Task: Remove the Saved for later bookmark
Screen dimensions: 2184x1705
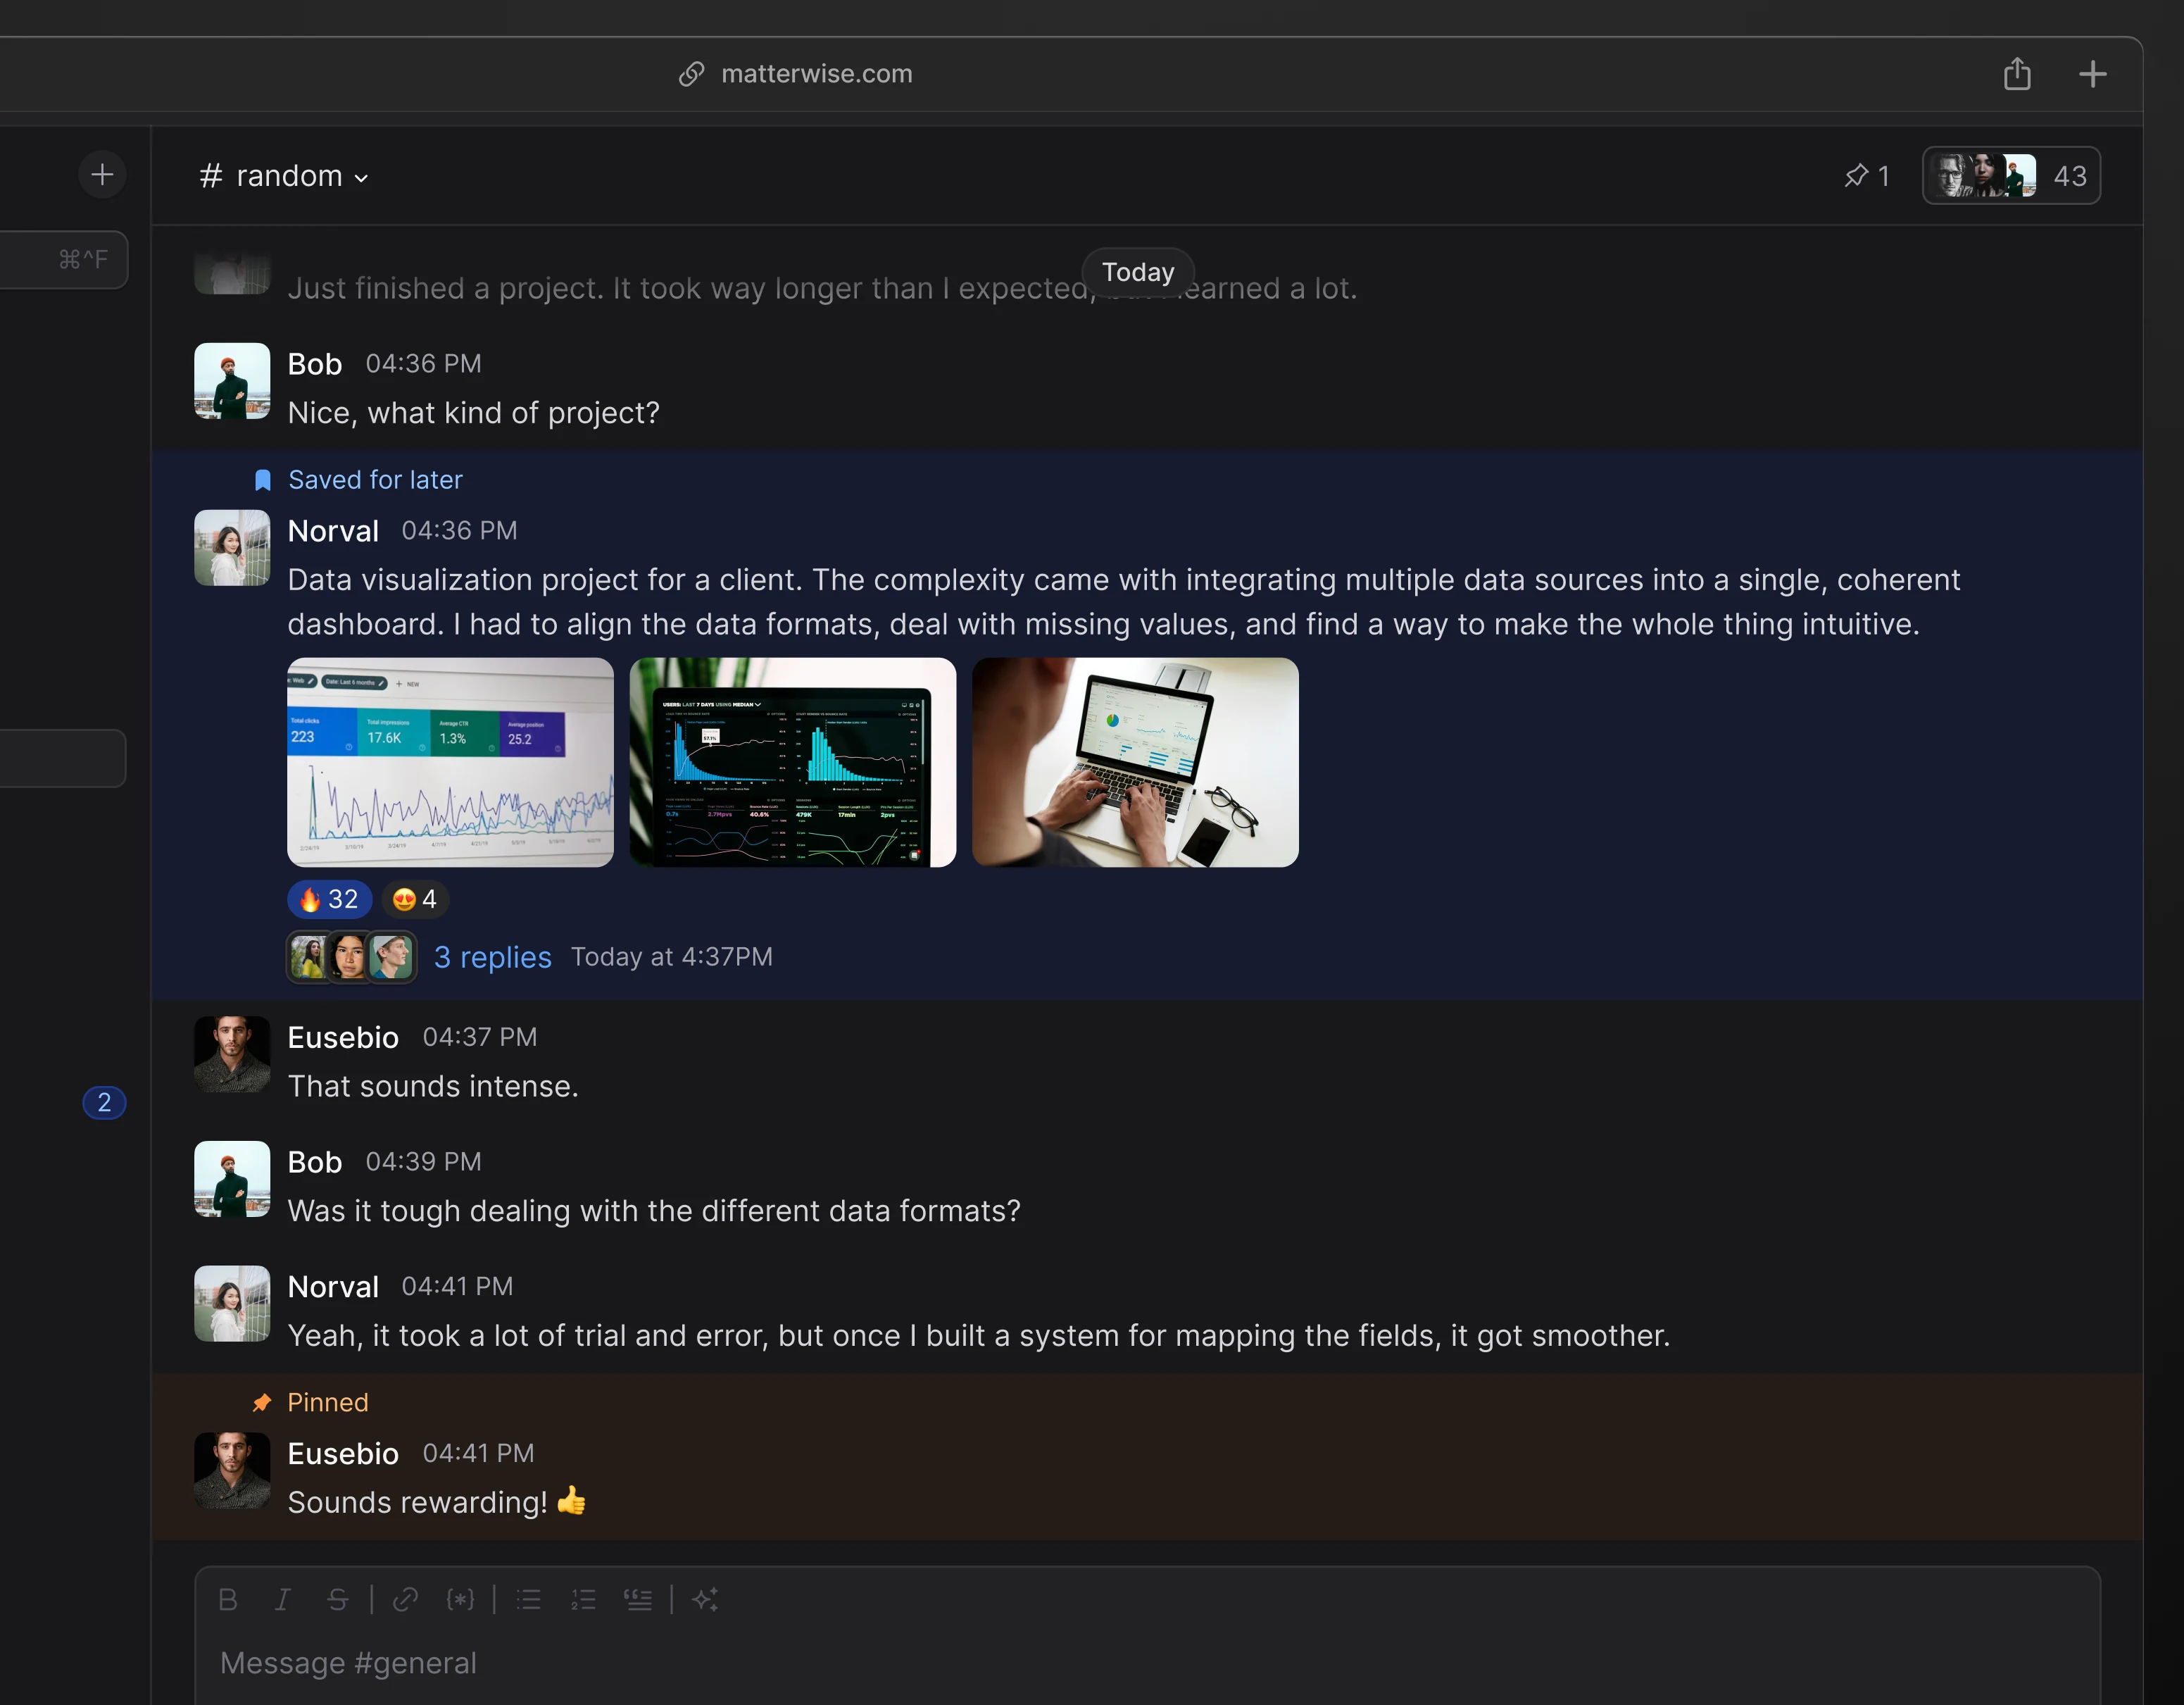Action: [x=262, y=480]
